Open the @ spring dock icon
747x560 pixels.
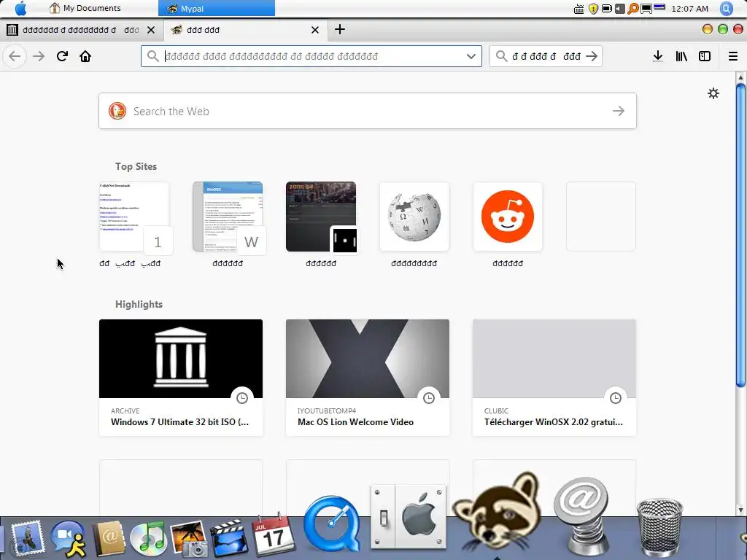click(583, 517)
